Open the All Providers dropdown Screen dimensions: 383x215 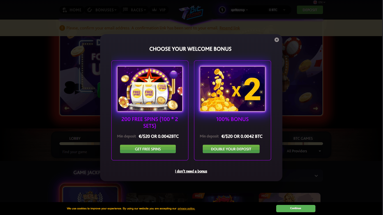(304, 151)
